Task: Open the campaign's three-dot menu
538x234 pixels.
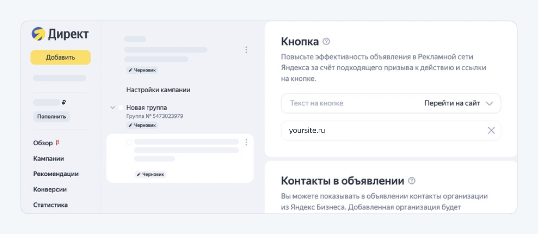Action: coord(246,50)
